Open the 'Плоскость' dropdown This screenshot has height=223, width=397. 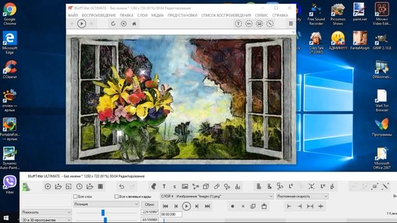click(x=47, y=212)
